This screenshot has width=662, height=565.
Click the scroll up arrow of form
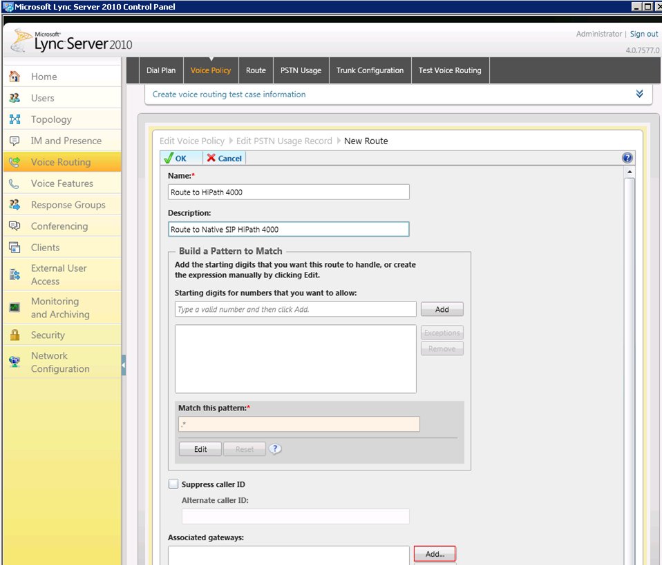(x=629, y=172)
